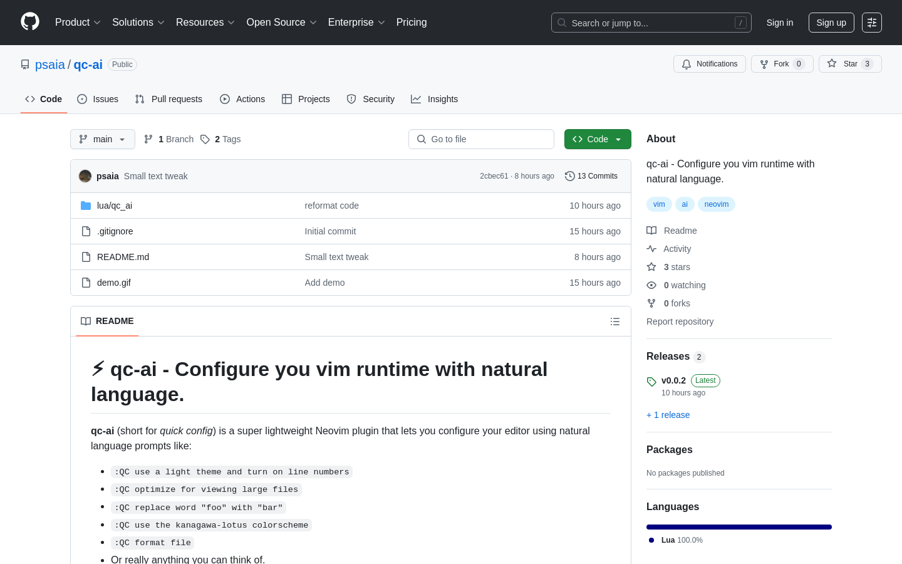
Task: Expand the Product menu
Action: (78, 23)
